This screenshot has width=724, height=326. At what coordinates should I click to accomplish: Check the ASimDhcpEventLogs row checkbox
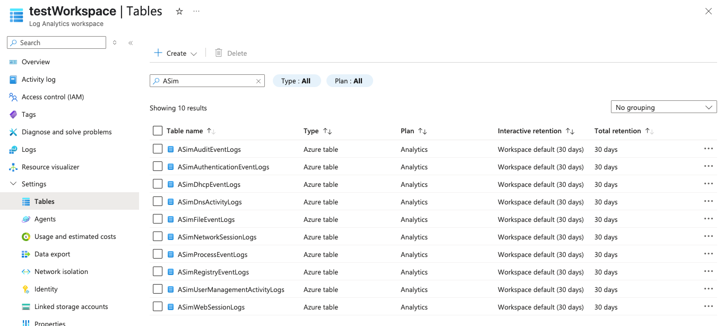tap(158, 184)
